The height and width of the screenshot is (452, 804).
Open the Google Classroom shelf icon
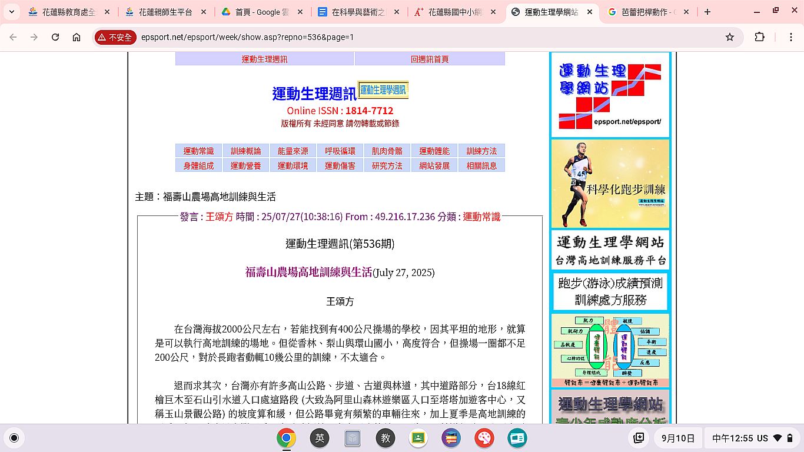(x=418, y=438)
